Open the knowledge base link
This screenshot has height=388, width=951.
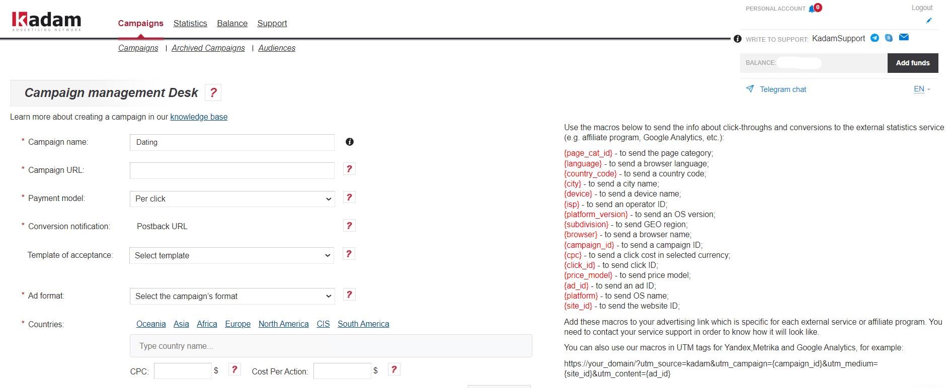click(199, 117)
